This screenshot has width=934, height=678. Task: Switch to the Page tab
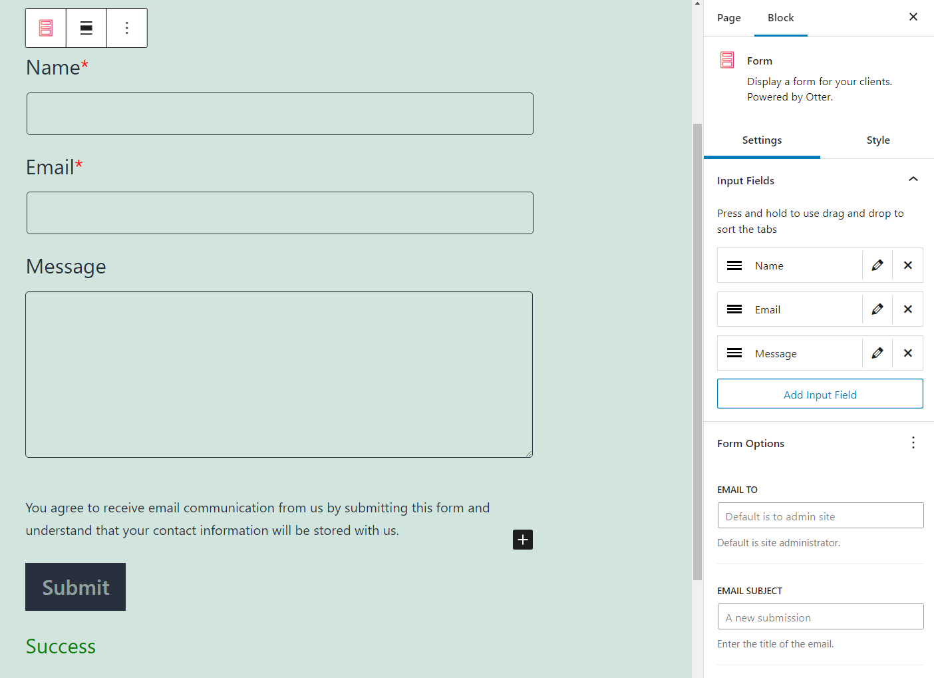pyautogui.click(x=728, y=18)
